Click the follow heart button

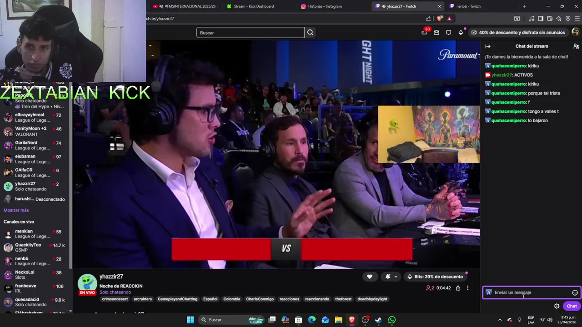click(x=370, y=277)
